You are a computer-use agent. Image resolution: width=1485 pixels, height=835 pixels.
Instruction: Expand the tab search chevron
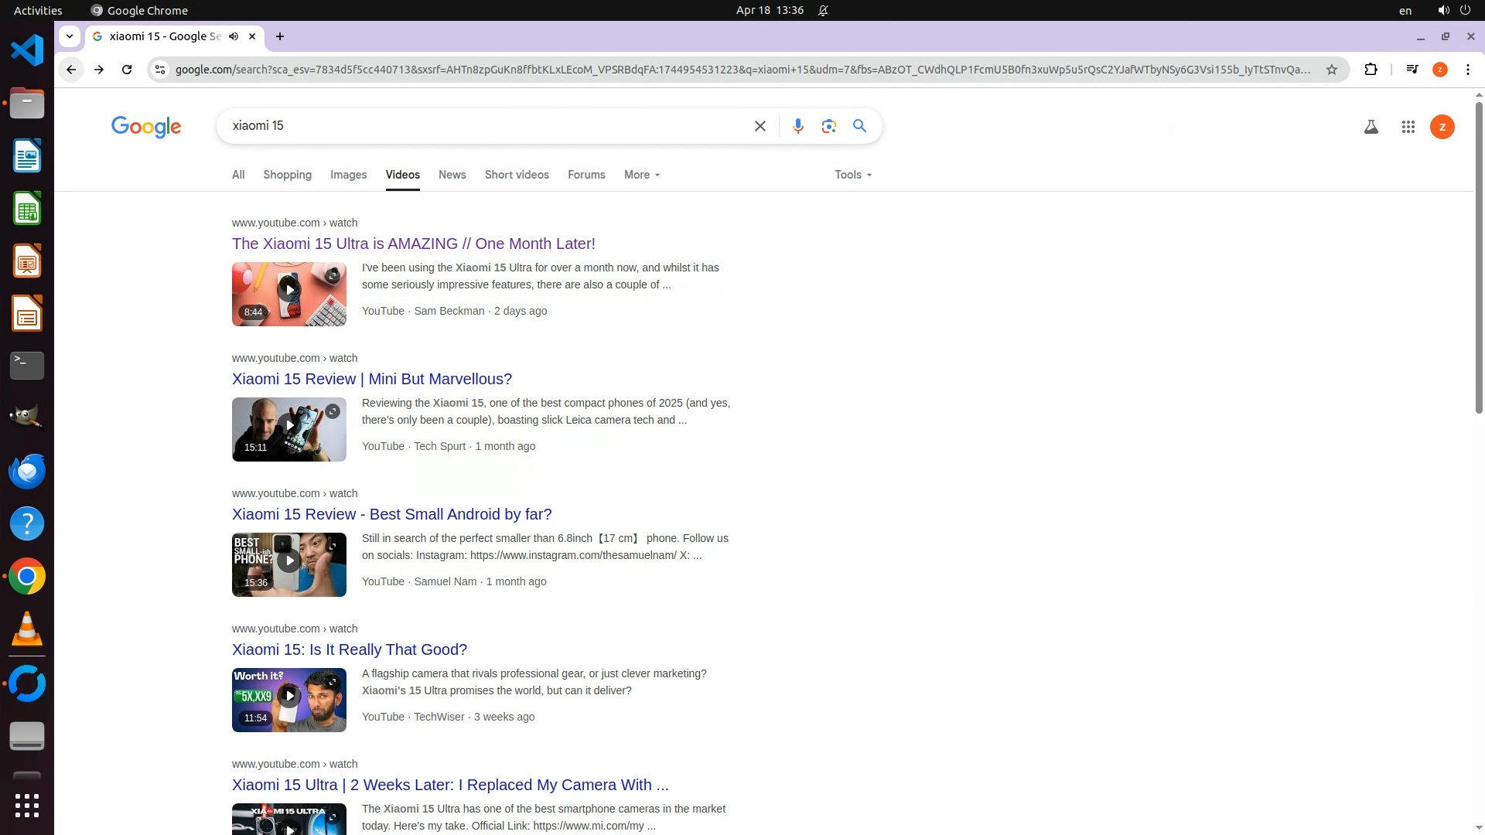pos(70,36)
